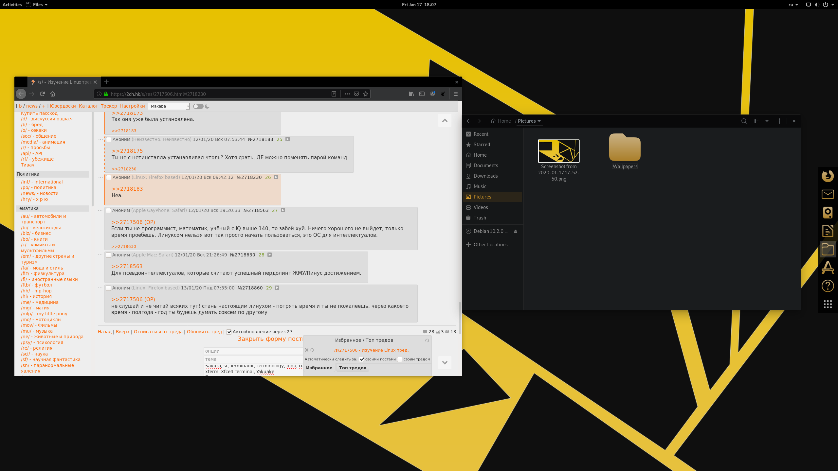Open Firefox library icon in toolbar
Image resolution: width=838 pixels, height=471 pixels.
coord(411,94)
